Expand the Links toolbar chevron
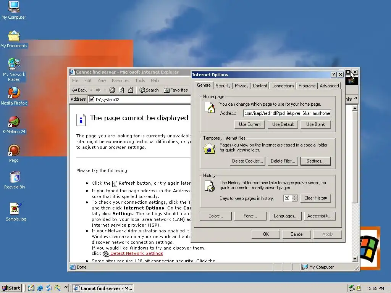 click(355, 98)
